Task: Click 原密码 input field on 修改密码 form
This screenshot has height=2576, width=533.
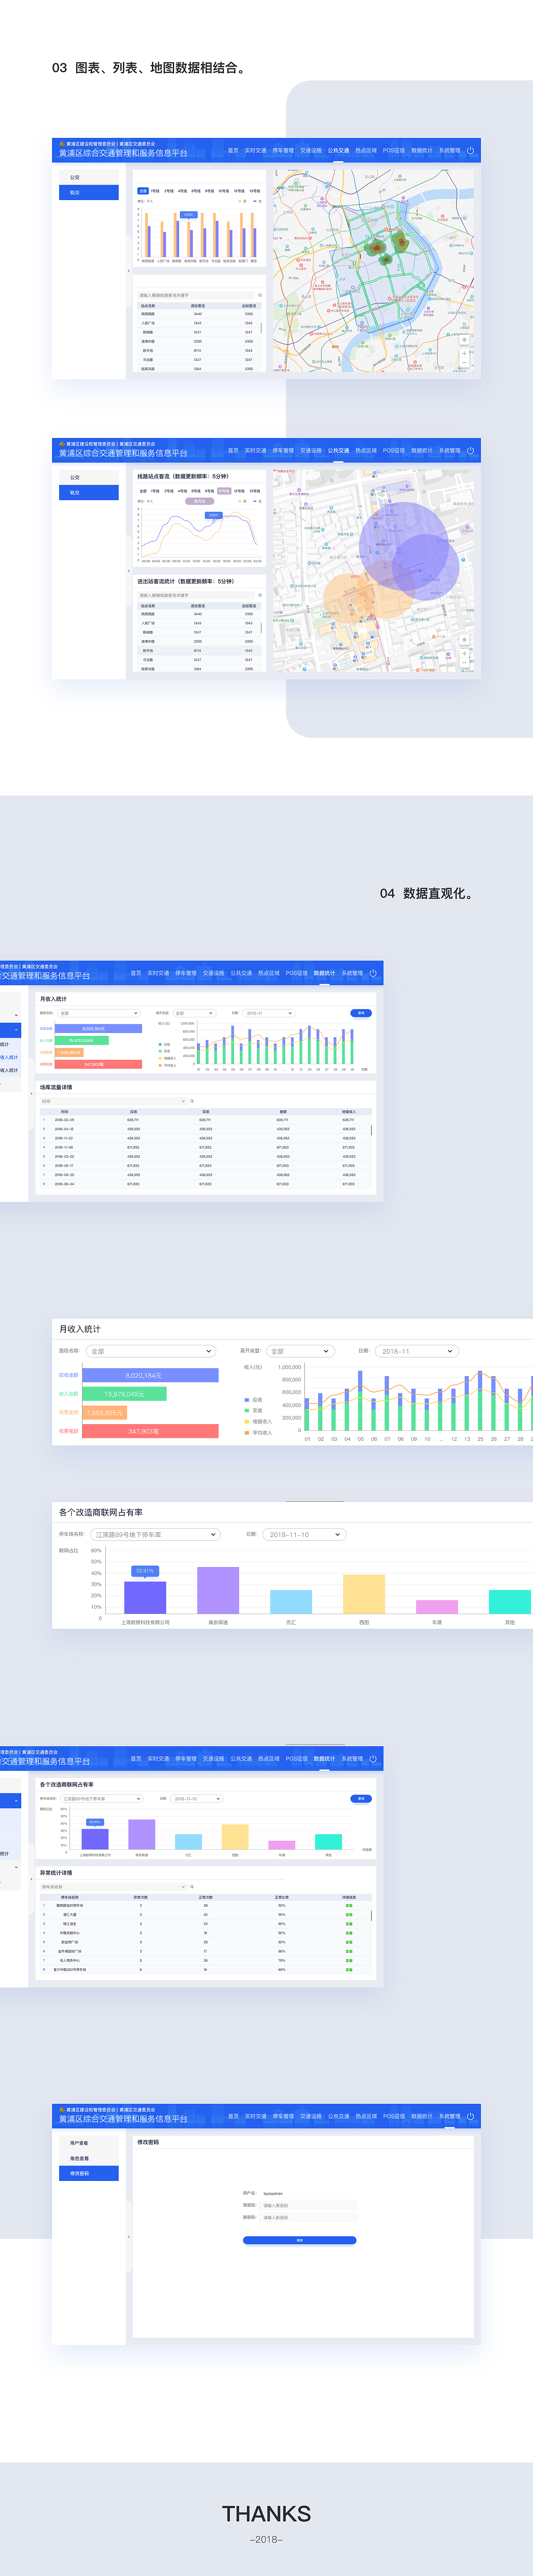Action: tap(308, 2205)
